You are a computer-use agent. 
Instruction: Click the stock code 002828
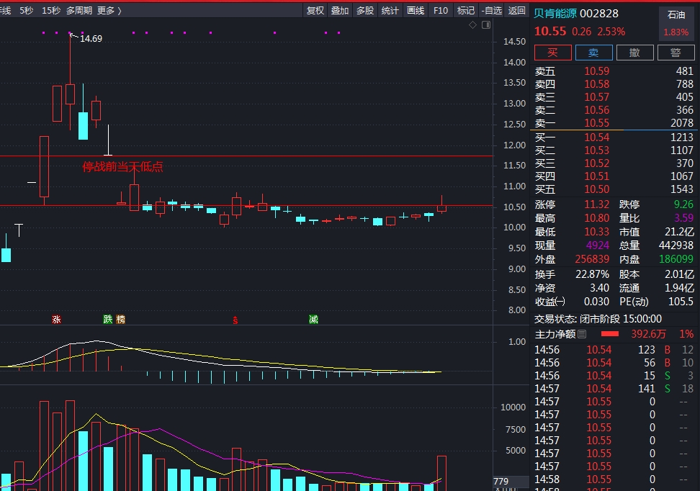coord(599,14)
